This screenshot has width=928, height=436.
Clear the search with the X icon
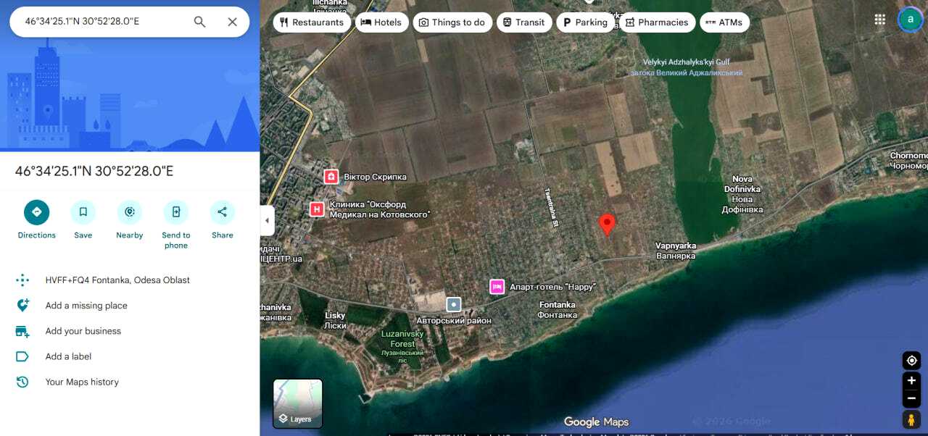[x=232, y=22]
